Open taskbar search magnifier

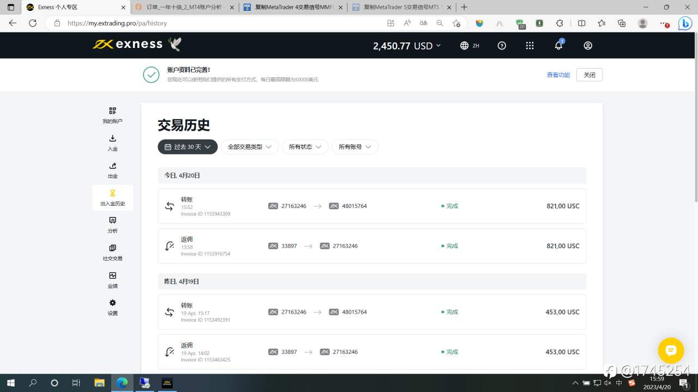(33, 383)
